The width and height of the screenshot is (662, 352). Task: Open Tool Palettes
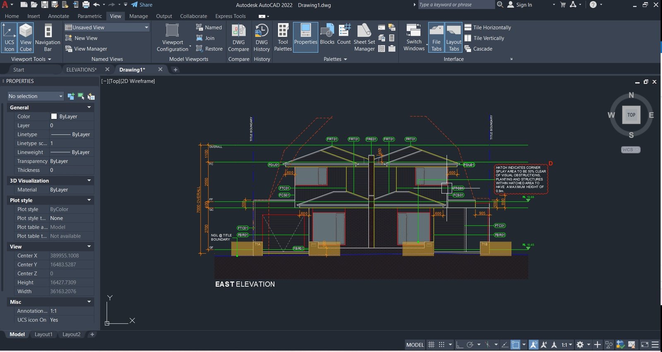point(283,37)
